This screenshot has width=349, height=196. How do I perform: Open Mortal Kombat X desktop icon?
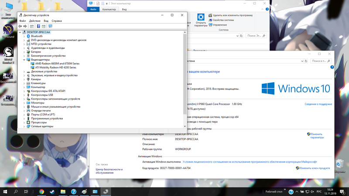coord(8,54)
